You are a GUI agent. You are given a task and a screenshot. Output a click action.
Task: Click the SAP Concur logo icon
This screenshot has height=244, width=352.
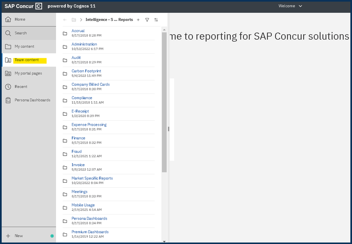tap(39, 6)
